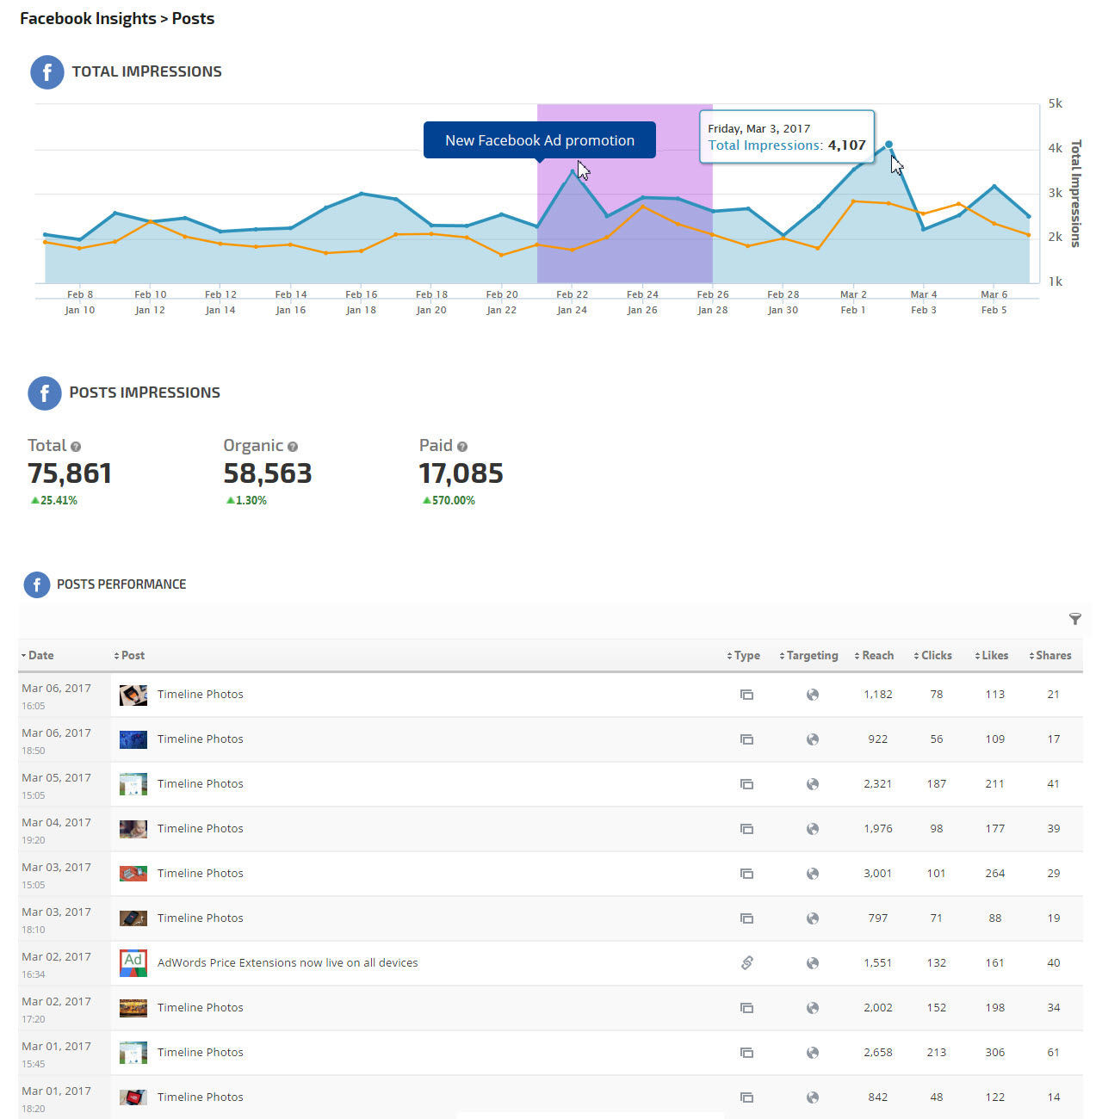
Task: Click the New Facebook Ad promotion annotation
Action: [540, 140]
